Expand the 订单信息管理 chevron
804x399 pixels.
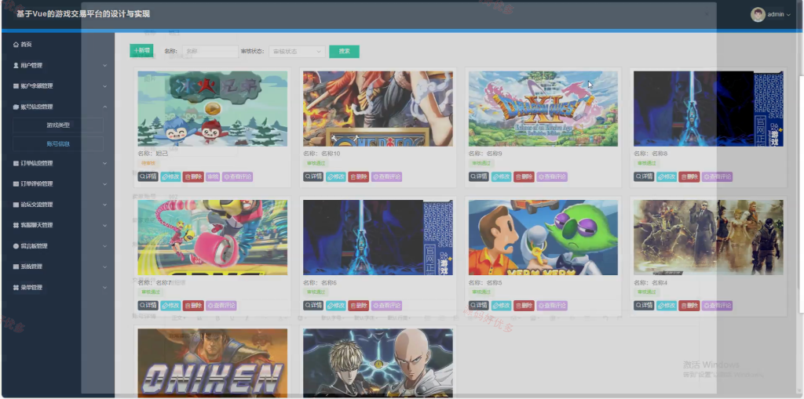coord(104,163)
